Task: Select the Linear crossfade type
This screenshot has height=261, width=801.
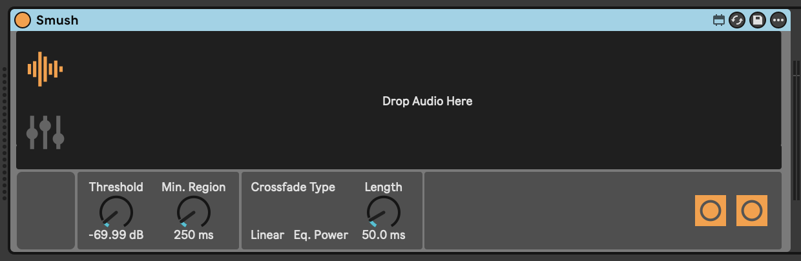Action: coord(267,235)
